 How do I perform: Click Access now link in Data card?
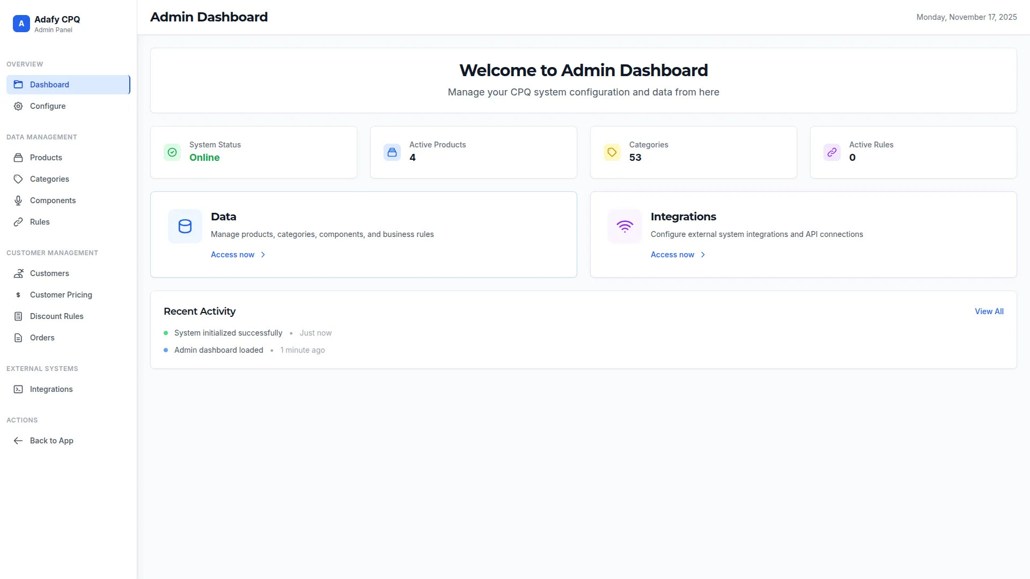pyautogui.click(x=232, y=255)
